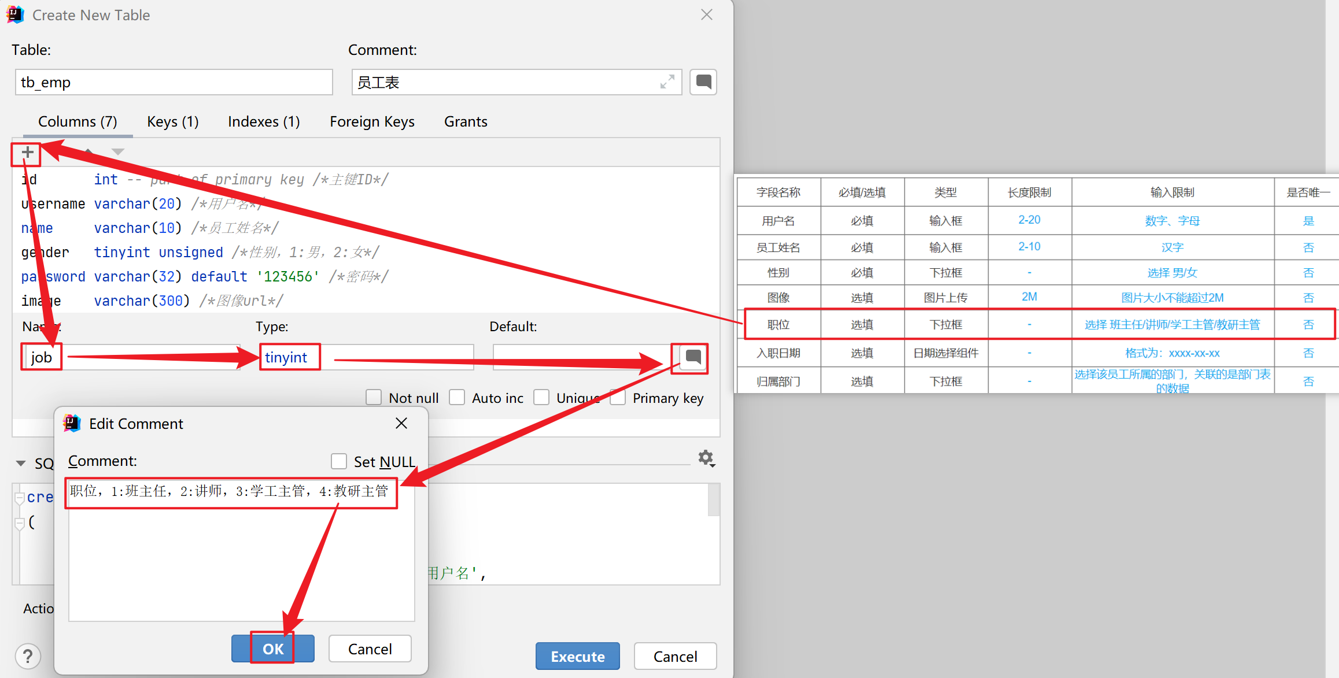Collapse the create statement fold marker
This screenshot has height=678, width=1339.
tap(19, 498)
